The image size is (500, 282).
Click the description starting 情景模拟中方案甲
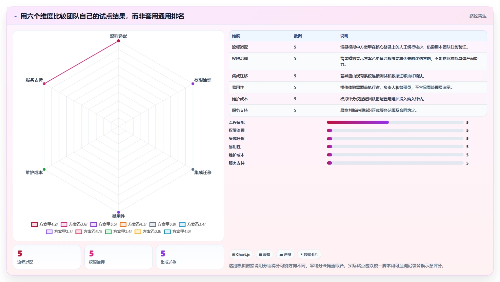click(x=405, y=47)
